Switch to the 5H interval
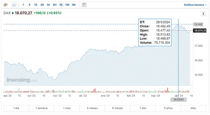 pyautogui.click(x=55, y=5)
